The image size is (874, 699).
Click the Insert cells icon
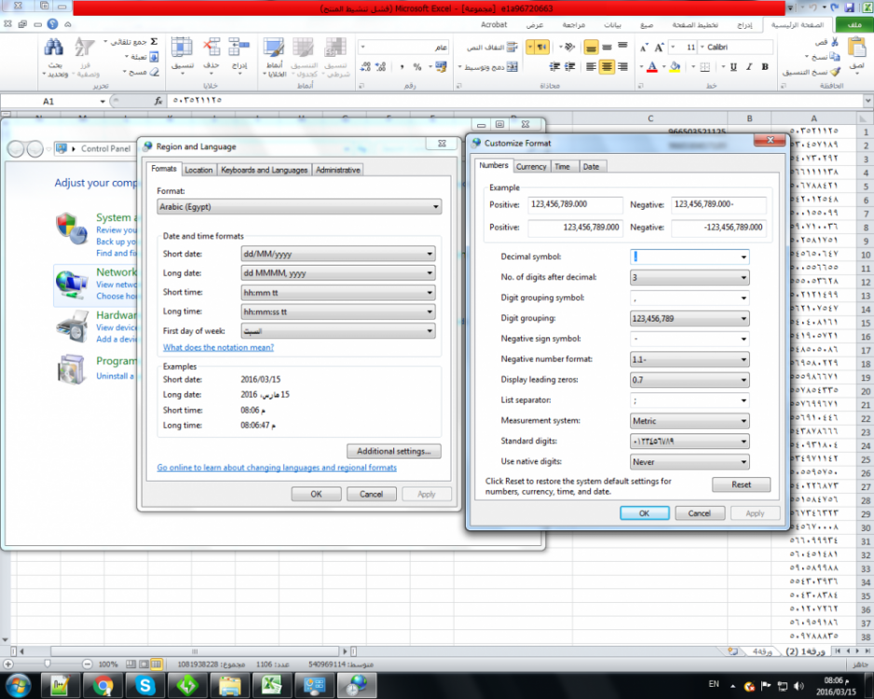[x=239, y=47]
